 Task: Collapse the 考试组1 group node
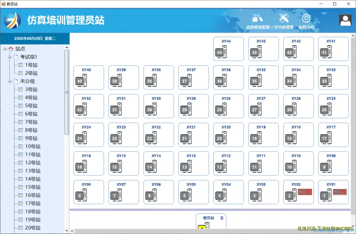coord(10,57)
